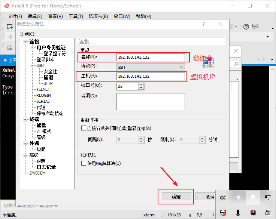Click the network monitor tray icon

tap(268, 198)
